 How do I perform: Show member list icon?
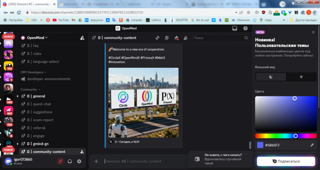point(185,38)
